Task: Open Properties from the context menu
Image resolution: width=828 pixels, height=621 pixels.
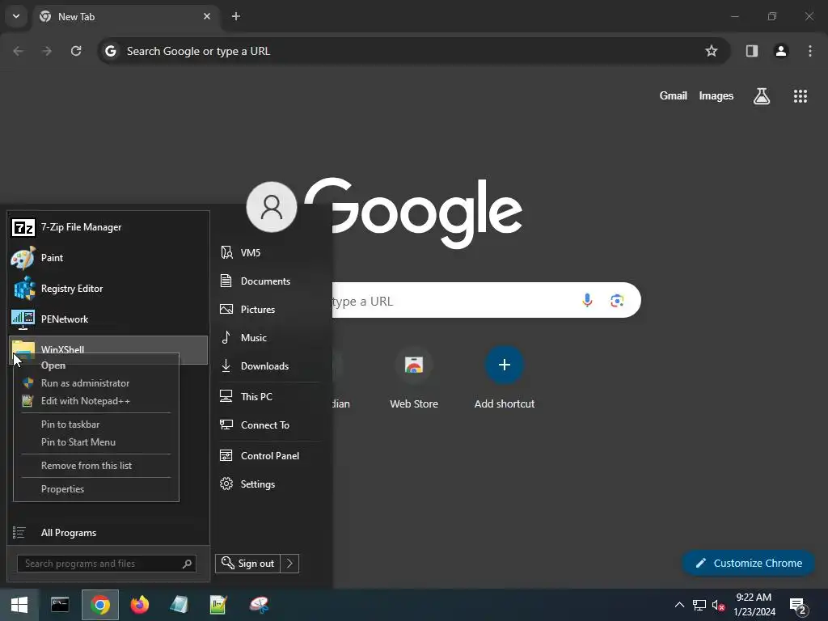Action: coord(95,489)
